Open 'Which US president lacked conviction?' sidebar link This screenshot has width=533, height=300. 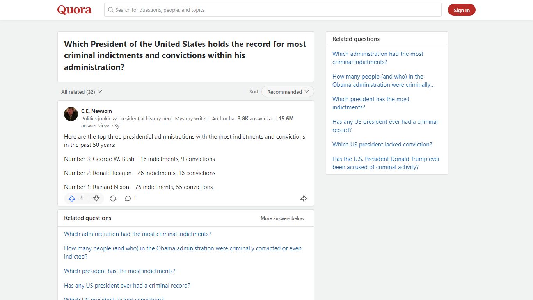click(382, 145)
